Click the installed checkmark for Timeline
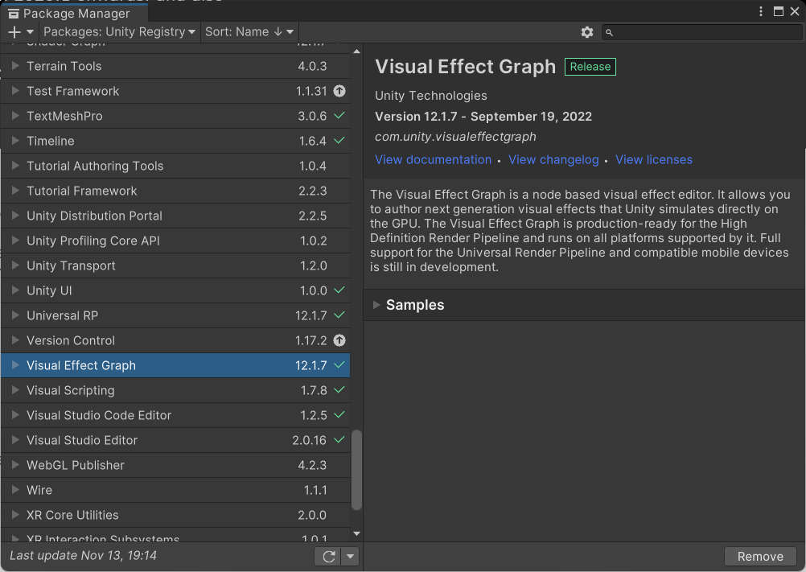Viewport: 806px width, 572px height. click(339, 140)
